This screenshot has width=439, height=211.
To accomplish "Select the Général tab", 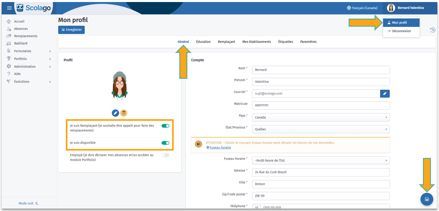I will pos(183,42).
